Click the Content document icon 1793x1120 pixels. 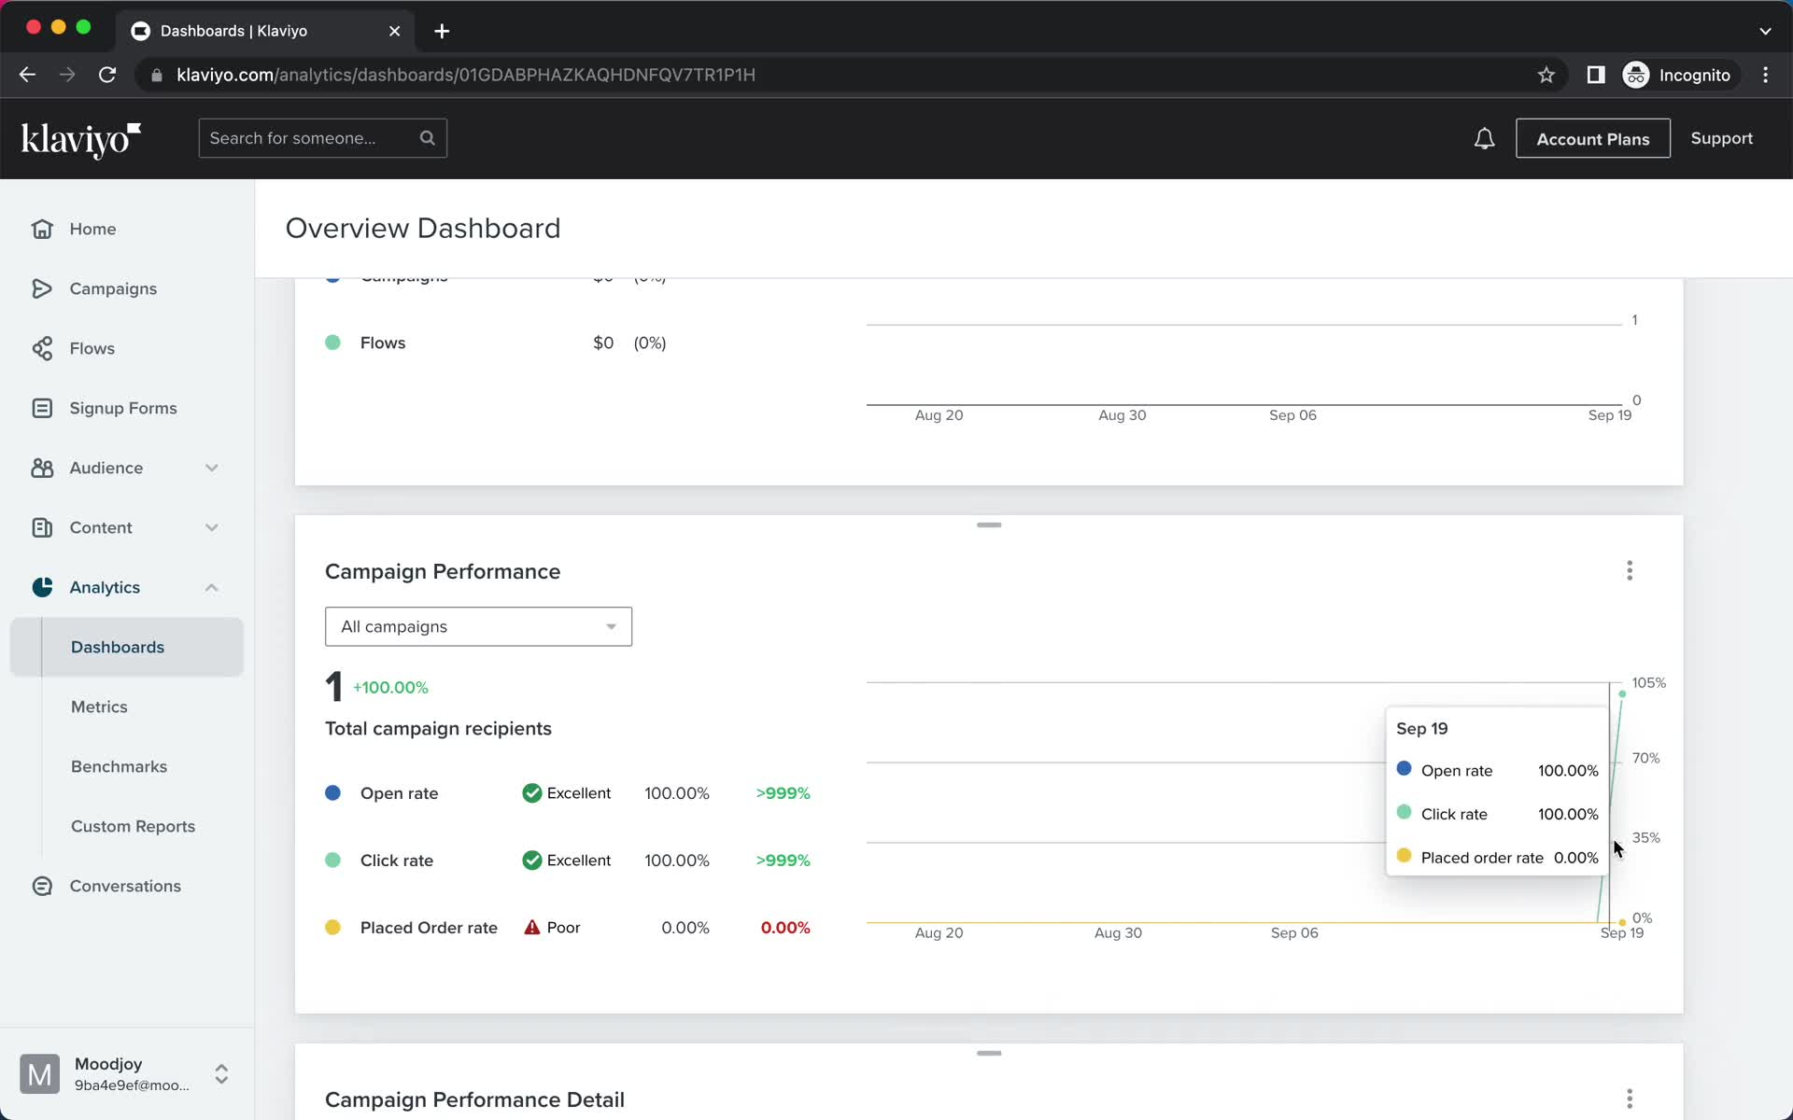point(42,527)
